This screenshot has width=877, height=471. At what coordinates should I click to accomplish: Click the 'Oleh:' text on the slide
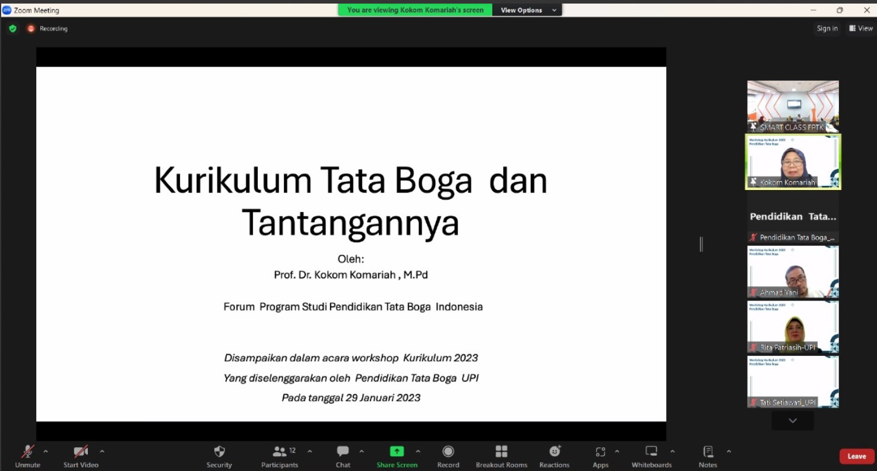pyautogui.click(x=351, y=259)
